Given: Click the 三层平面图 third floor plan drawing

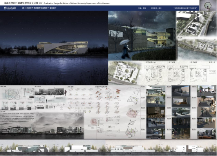Looking at the screenshot, I should click(198, 73).
